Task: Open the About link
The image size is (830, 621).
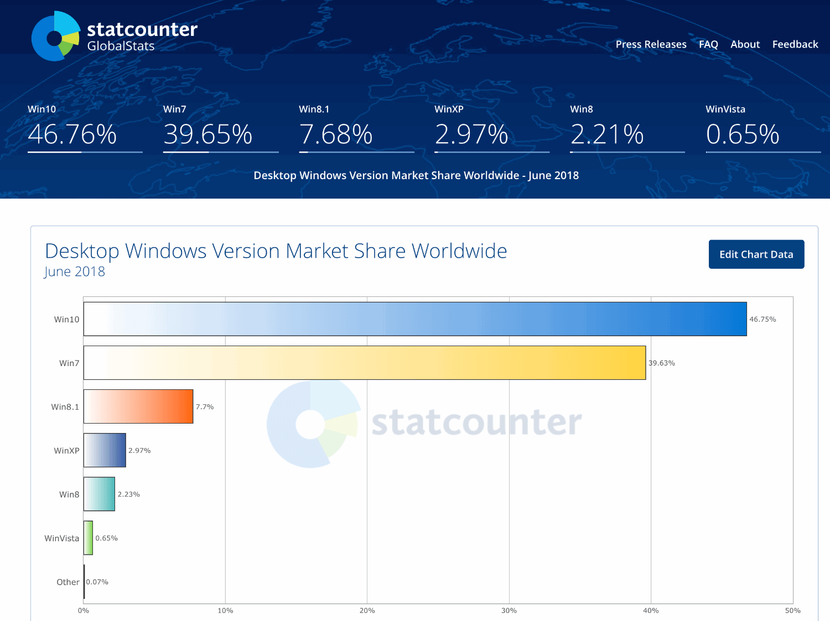Action: click(745, 44)
